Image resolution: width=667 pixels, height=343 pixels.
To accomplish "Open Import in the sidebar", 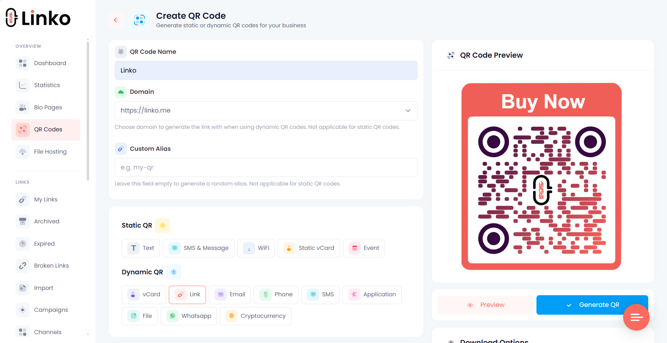I will point(46,288).
